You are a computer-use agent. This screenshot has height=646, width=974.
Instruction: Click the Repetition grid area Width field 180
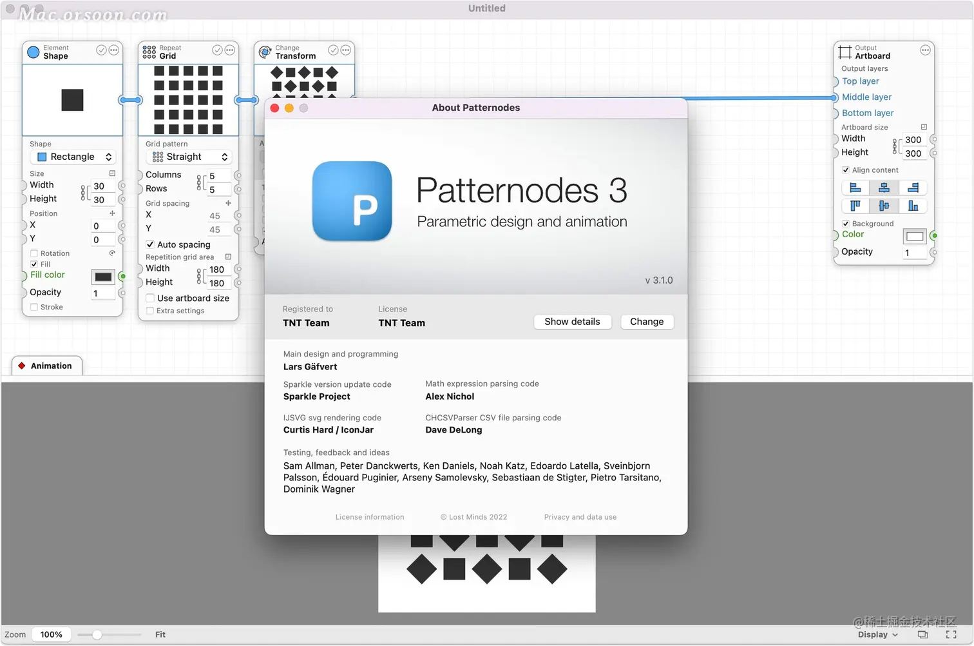coord(218,269)
